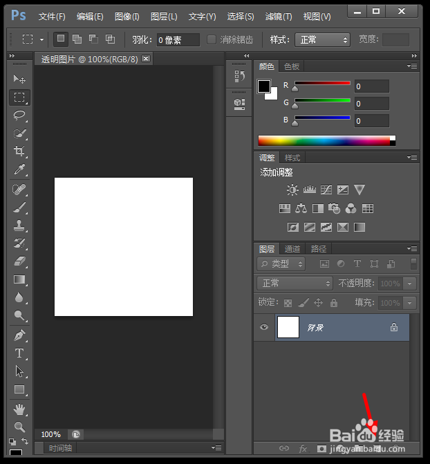The width and height of the screenshot is (430, 464).
Task: Switch to the 色板 tab
Action: [292, 66]
